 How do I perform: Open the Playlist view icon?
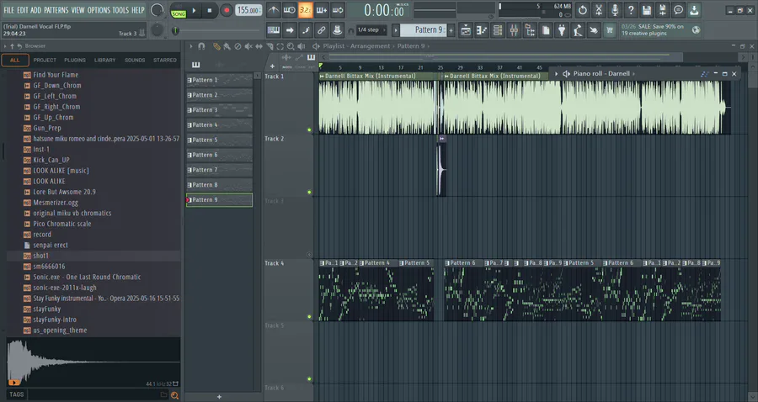[x=466, y=30]
